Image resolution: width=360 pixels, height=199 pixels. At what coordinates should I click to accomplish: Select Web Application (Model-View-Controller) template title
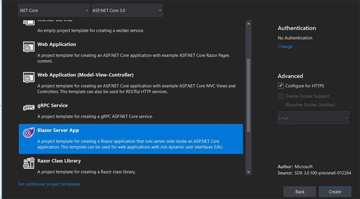coord(85,75)
